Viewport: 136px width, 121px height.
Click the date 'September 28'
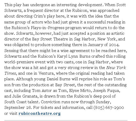coord(17,108)
